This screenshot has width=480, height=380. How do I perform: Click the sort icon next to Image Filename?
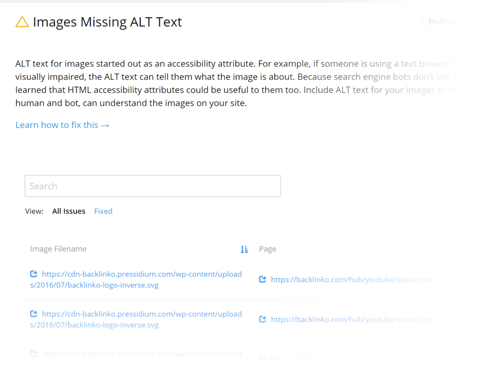click(x=244, y=249)
